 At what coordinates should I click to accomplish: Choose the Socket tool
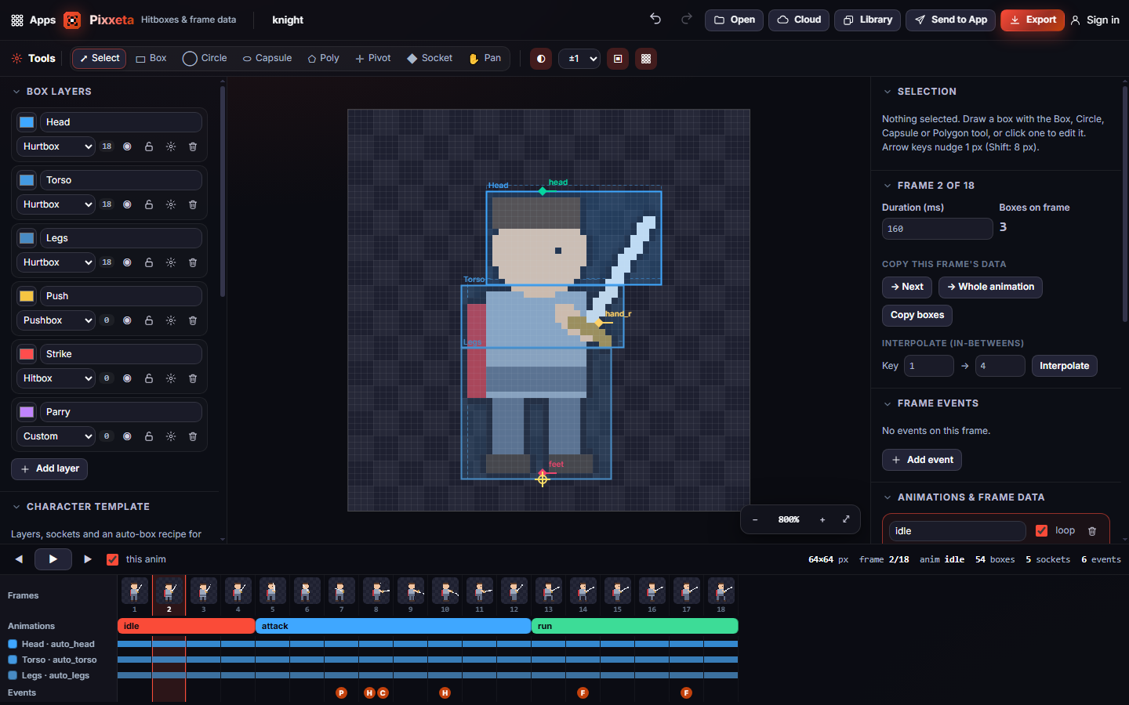430,58
